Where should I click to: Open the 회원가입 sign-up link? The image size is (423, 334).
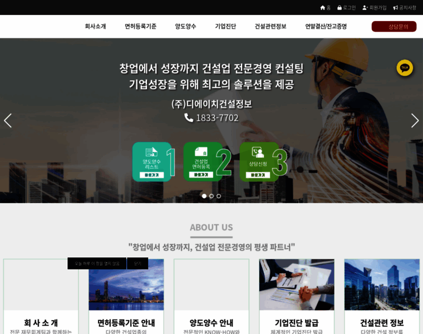pos(375,8)
